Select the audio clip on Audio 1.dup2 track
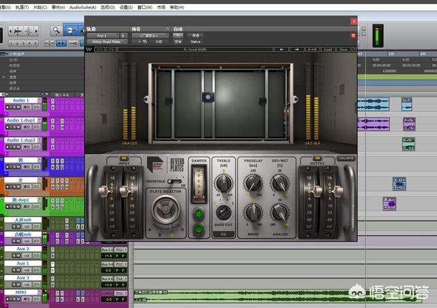 point(408,144)
